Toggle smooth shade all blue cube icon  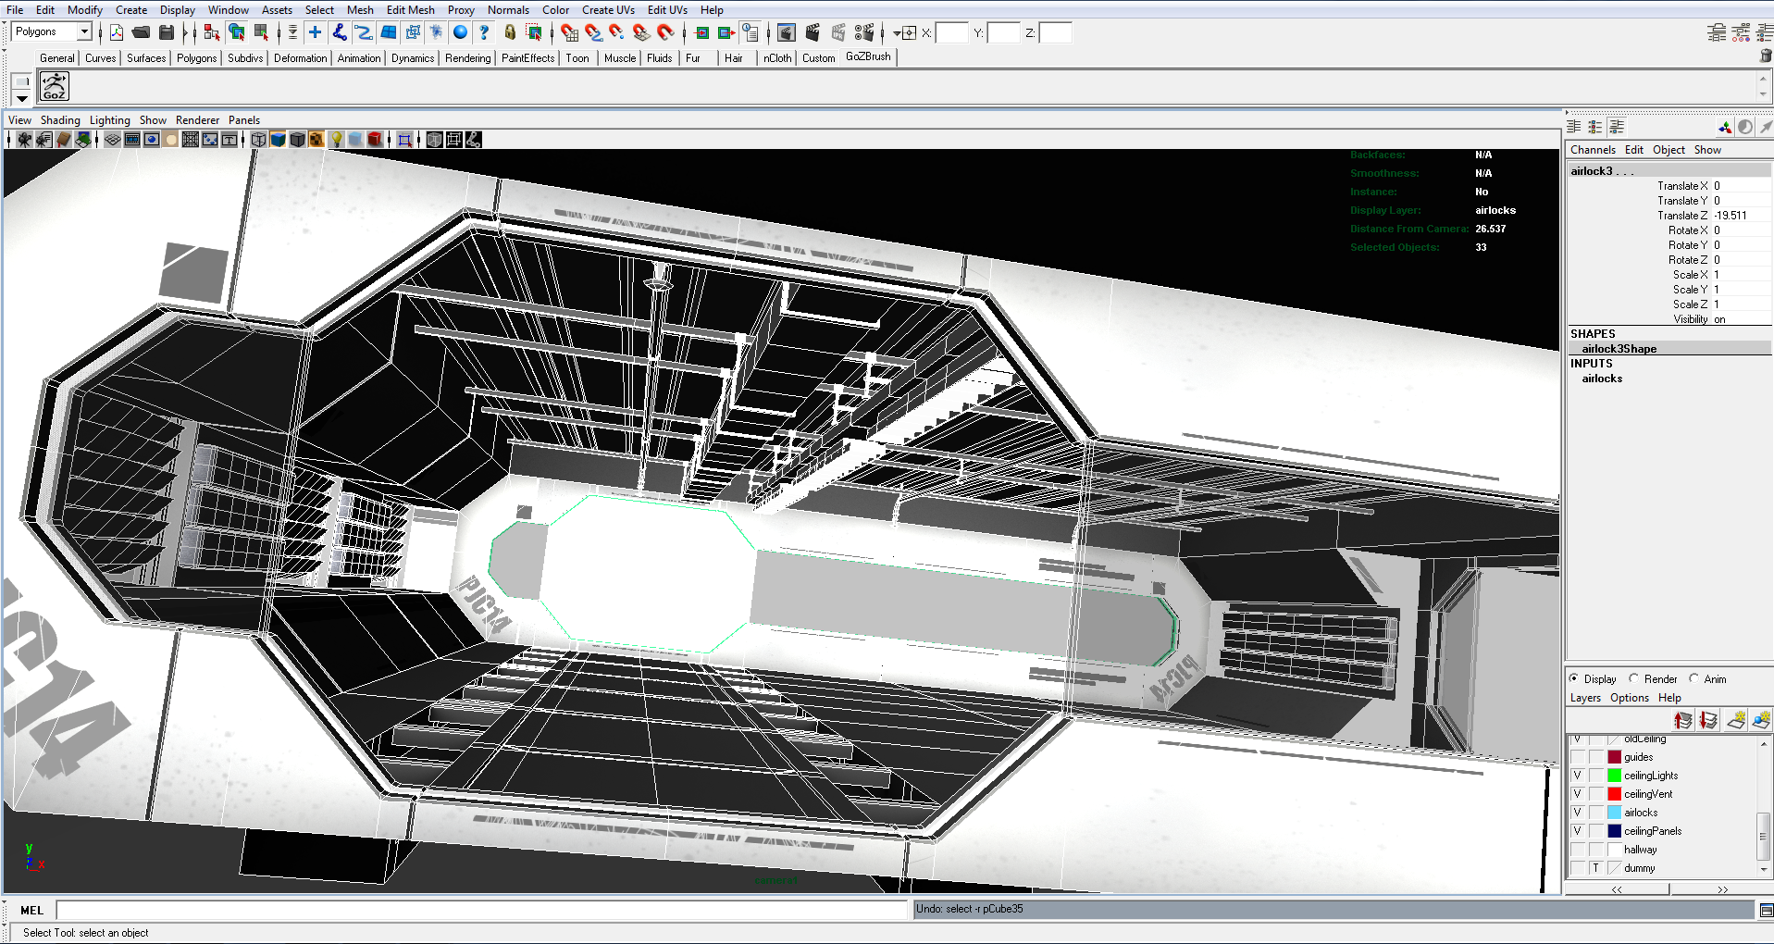(x=278, y=140)
